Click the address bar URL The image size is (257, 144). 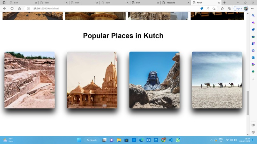click(46, 9)
